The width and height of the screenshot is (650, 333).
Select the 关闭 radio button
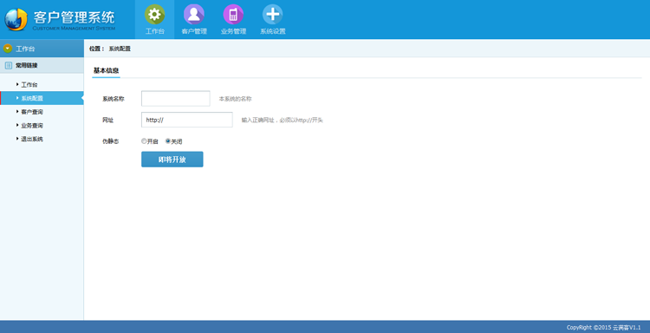pyautogui.click(x=168, y=141)
